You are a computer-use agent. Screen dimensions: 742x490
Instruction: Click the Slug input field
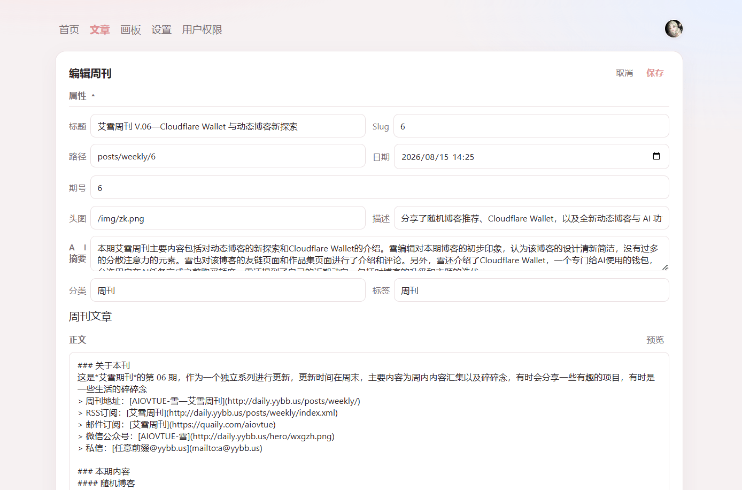point(531,126)
